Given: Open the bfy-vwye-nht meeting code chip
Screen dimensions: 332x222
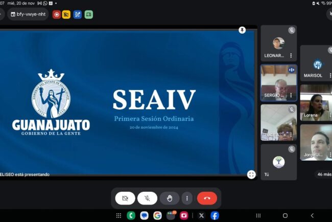Looking at the screenshot, I should [x=28, y=14].
